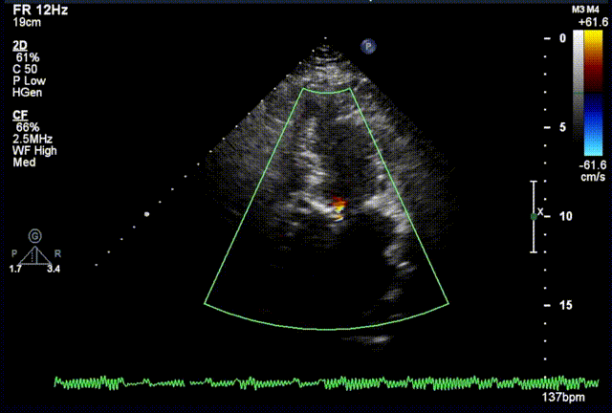Select the 2D mode heading

coord(19,46)
